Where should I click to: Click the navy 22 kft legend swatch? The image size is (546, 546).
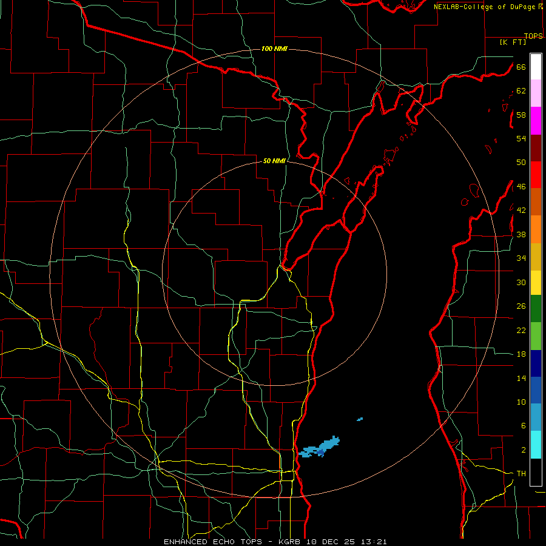tap(536, 363)
